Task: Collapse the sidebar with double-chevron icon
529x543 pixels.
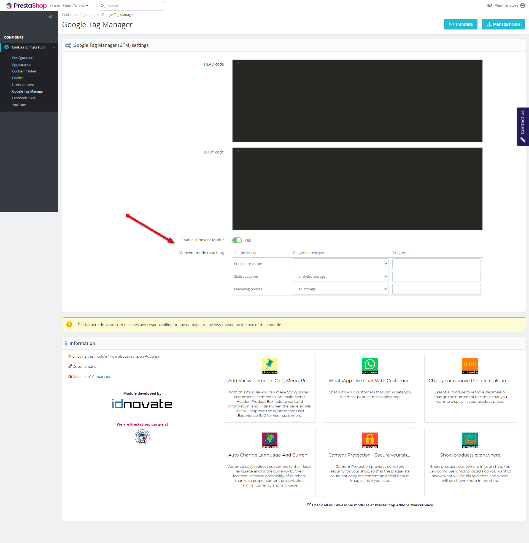Action: click(x=50, y=17)
